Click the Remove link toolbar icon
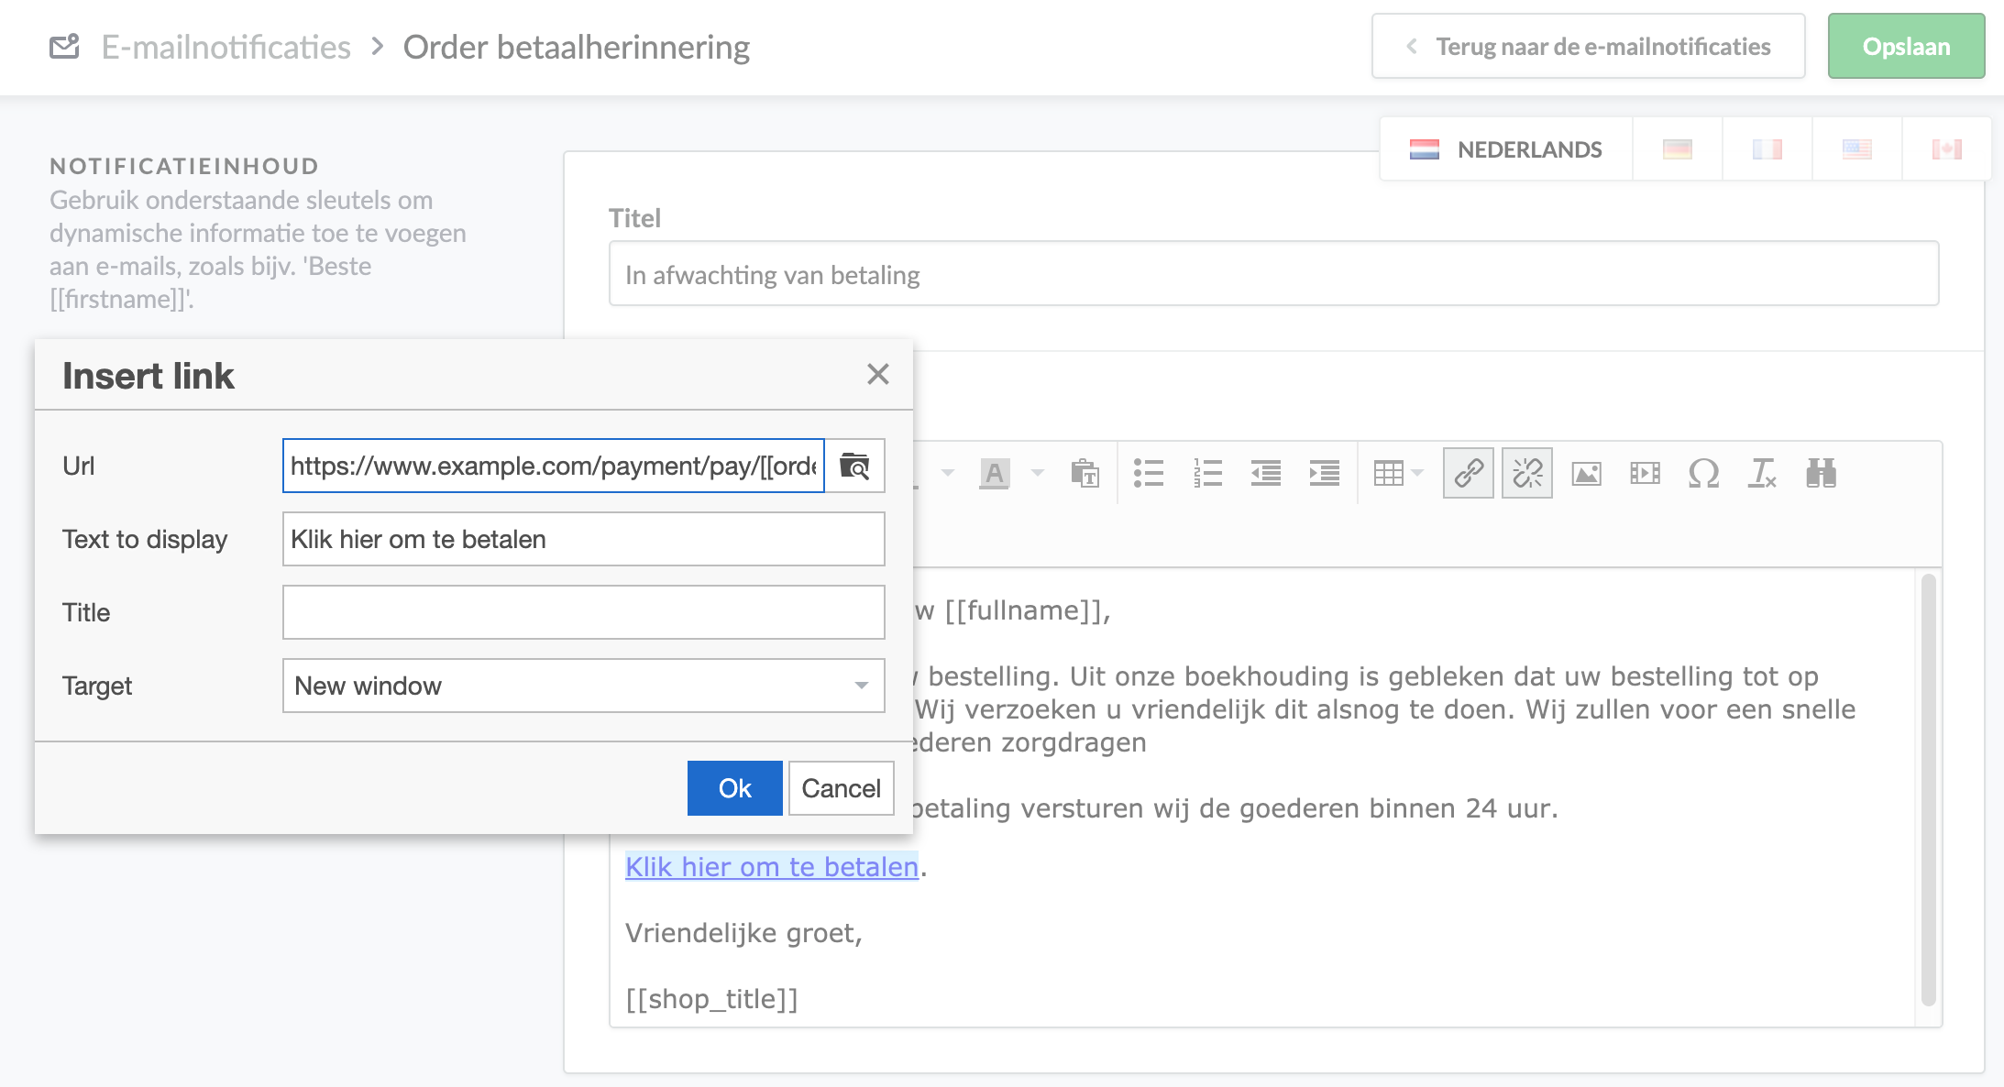The height and width of the screenshot is (1087, 2004). [x=1527, y=473]
